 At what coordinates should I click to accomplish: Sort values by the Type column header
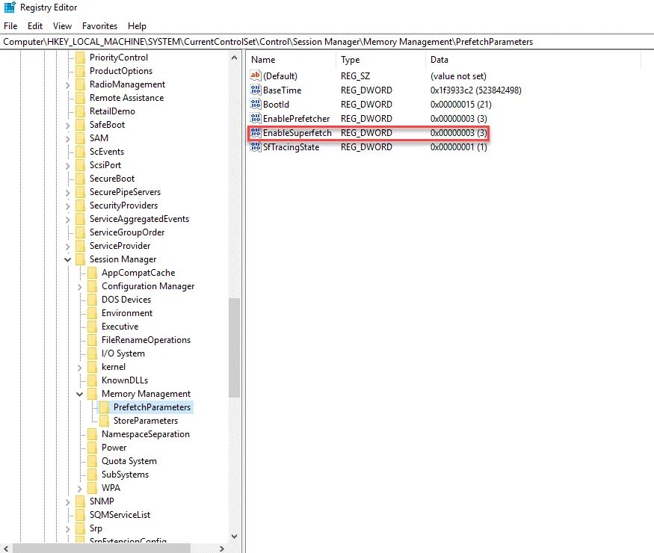pyautogui.click(x=380, y=60)
